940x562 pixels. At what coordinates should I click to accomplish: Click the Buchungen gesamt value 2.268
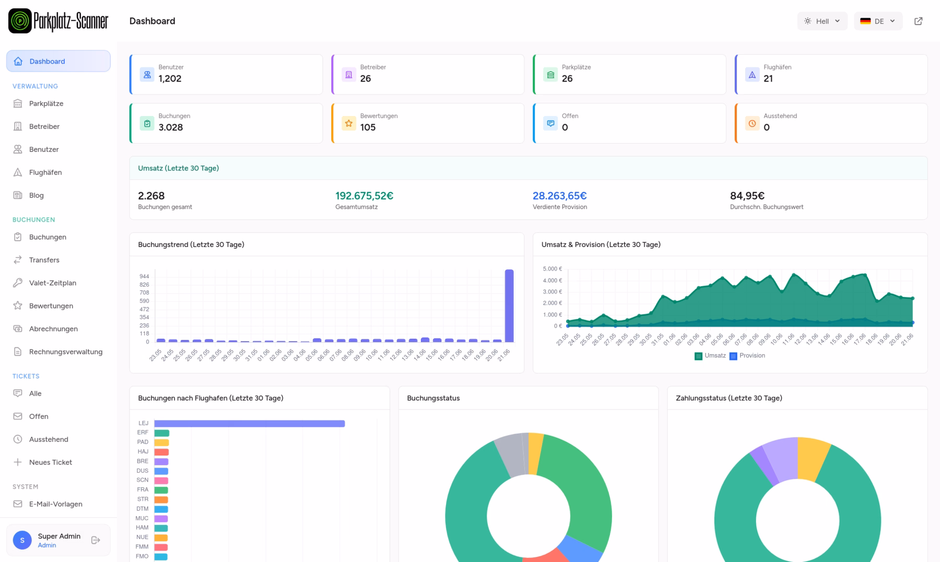tap(151, 196)
